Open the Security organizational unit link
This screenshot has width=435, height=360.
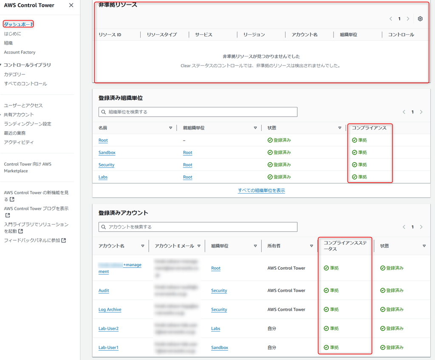pyautogui.click(x=106, y=164)
